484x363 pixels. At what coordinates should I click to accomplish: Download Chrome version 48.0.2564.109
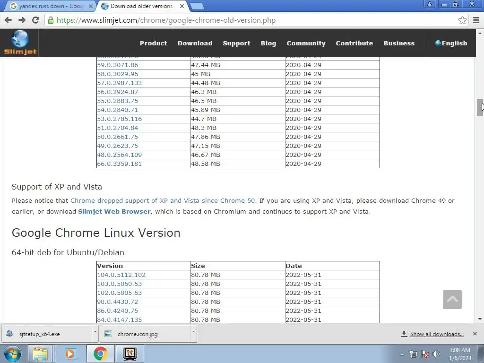120,155
